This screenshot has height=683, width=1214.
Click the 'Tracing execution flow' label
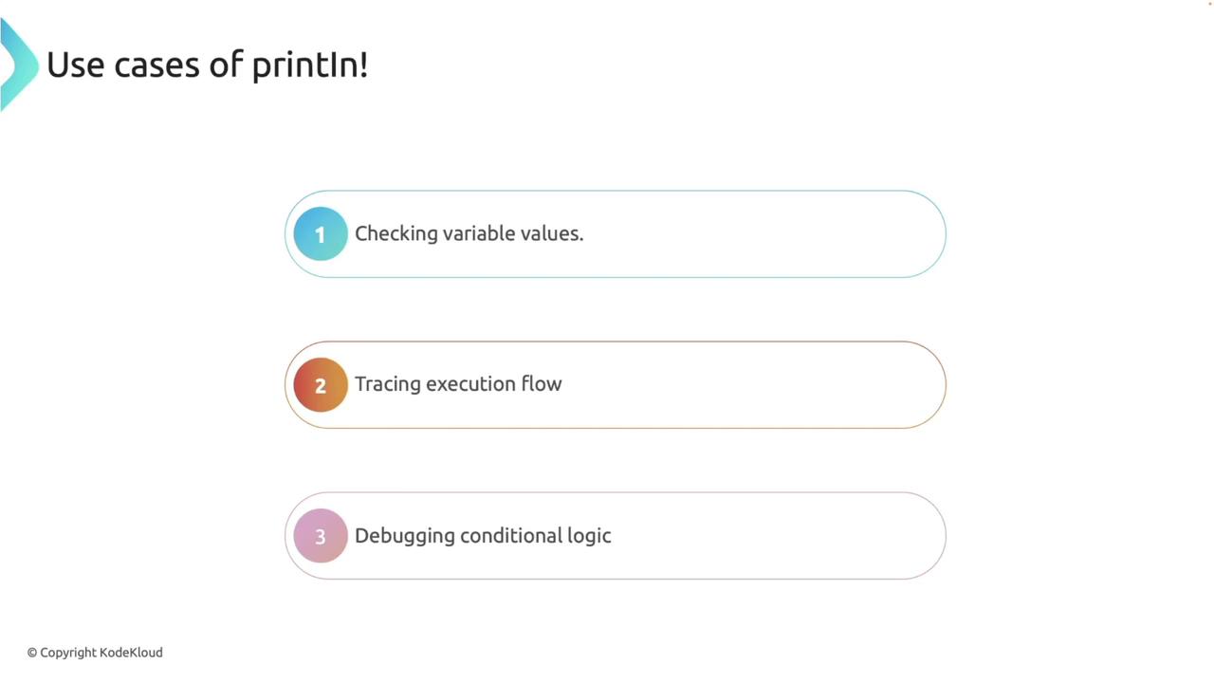458,384
